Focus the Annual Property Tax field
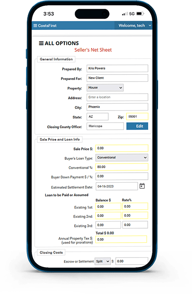 tap(121, 239)
